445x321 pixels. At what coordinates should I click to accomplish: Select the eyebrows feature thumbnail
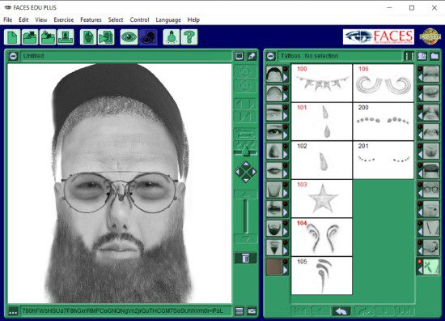coord(274,113)
